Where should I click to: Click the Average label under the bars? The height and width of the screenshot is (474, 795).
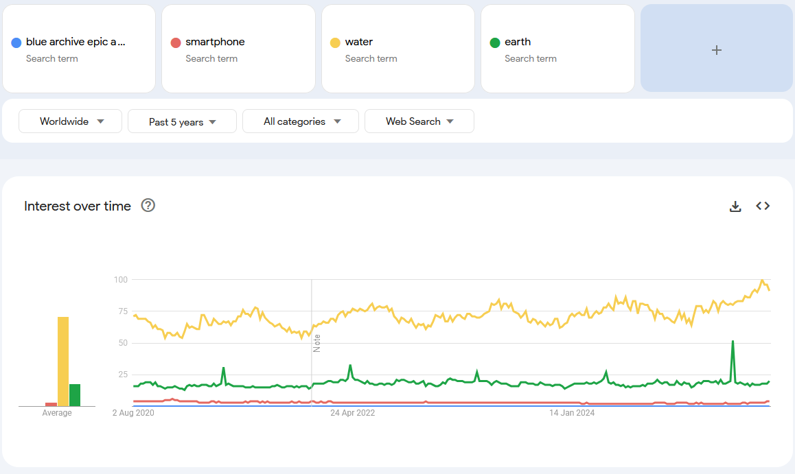pyautogui.click(x=57, y=413)
